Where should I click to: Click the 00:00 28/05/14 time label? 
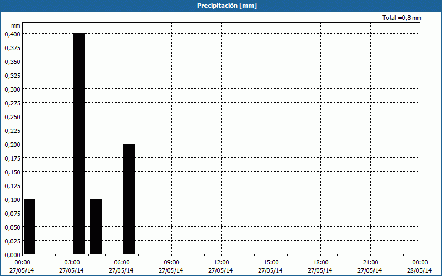pyautogui.click(x=419, y=267)
